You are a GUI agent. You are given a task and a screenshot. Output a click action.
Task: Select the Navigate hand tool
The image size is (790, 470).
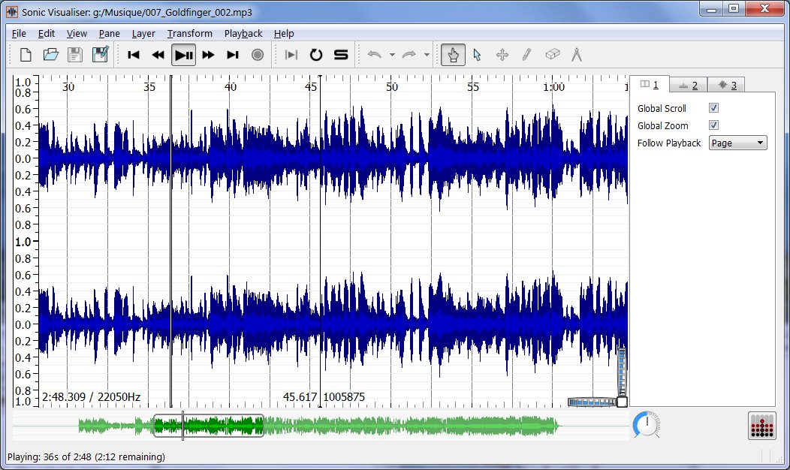click(x=453, y=55)
